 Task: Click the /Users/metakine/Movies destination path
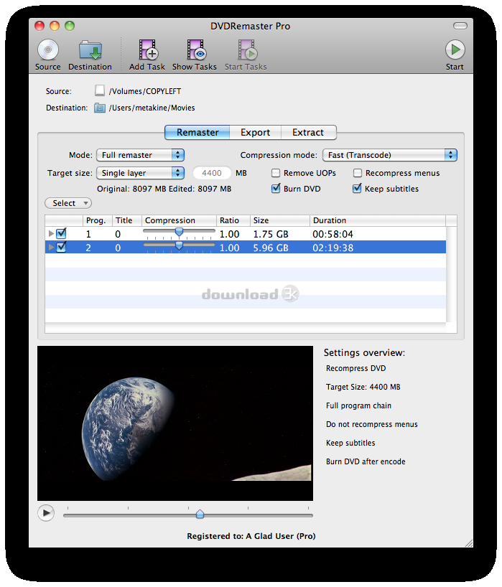click(152, 108)
